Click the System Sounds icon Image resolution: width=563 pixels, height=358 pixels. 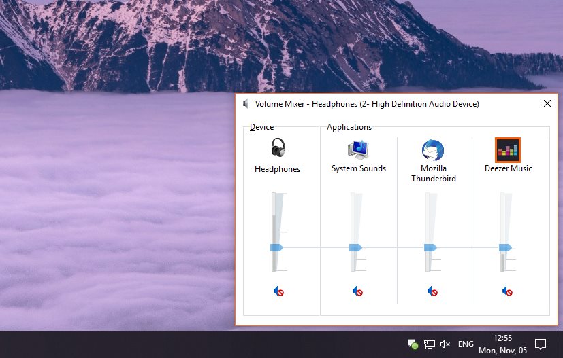tap(358, 149)
